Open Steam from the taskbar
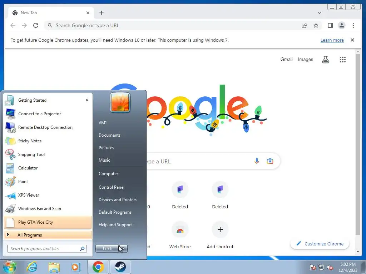 tap(120, 267)
